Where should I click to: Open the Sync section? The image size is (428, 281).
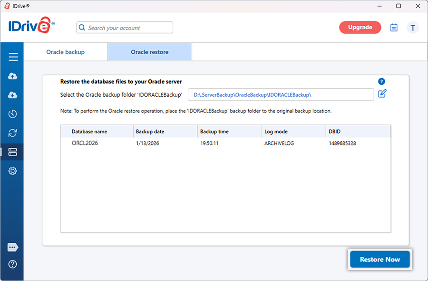pyautogui.click(x=13, y=133)
